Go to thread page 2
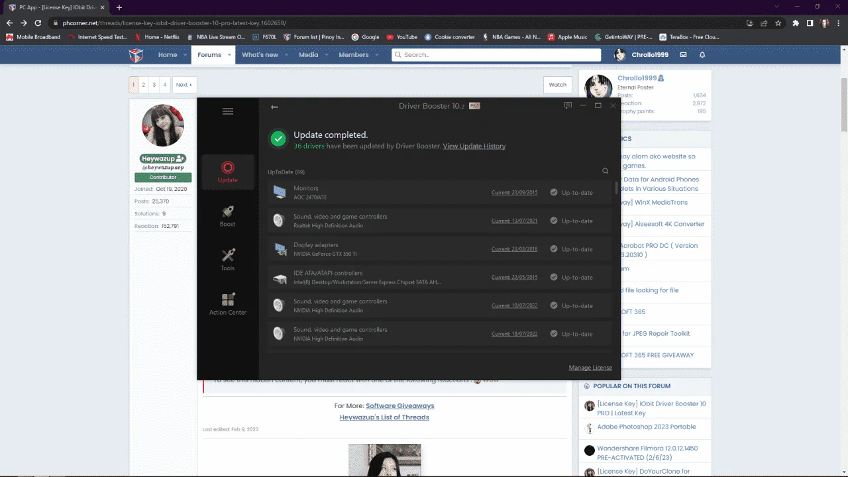 tap(143, 85)
